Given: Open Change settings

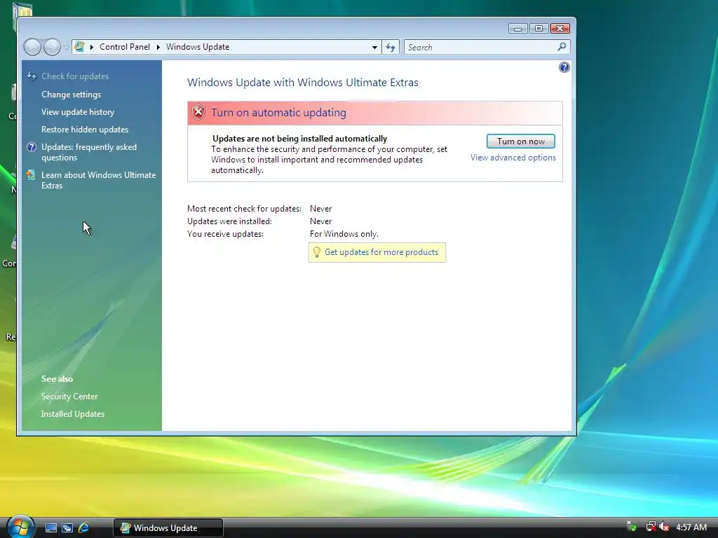Looking at the screenshot, I should pyautogui.click(x=71, y=95).
